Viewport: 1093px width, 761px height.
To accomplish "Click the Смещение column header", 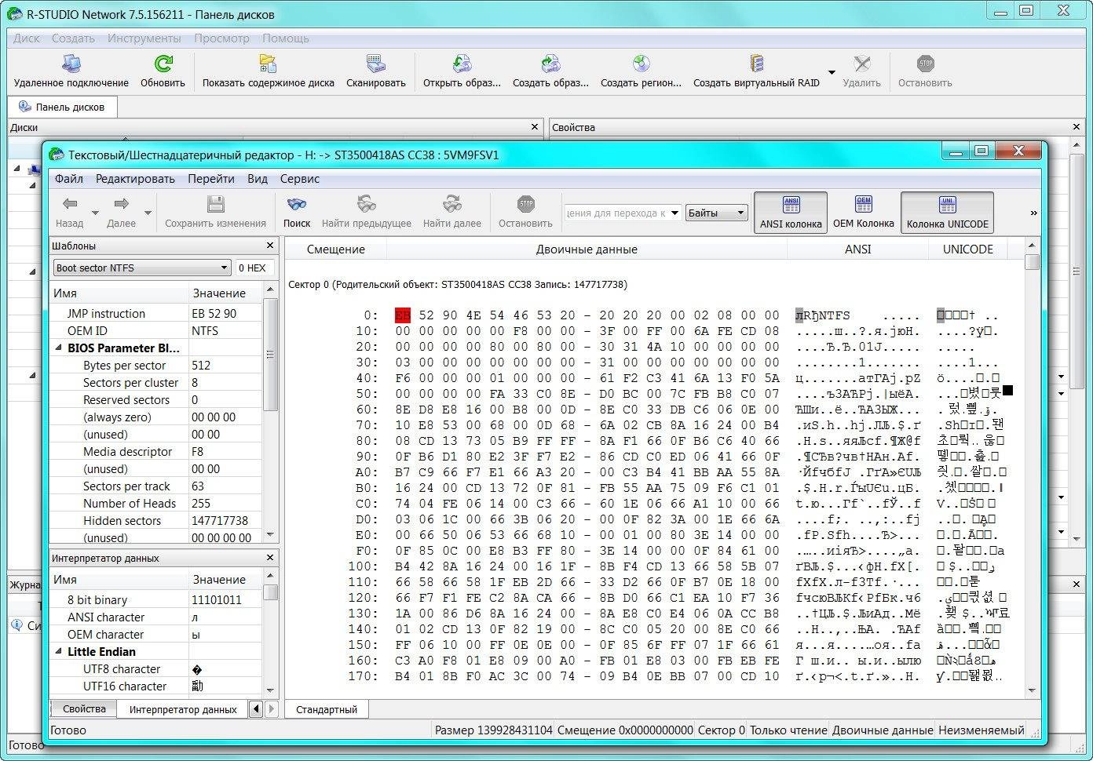I will (x=336, y=249).
